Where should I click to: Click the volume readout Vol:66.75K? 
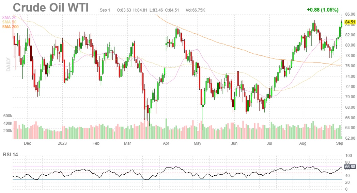[195, 10]
